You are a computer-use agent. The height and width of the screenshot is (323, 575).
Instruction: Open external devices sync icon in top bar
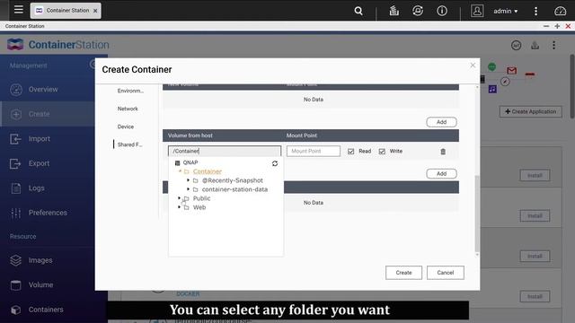click(x=418, y=11)
